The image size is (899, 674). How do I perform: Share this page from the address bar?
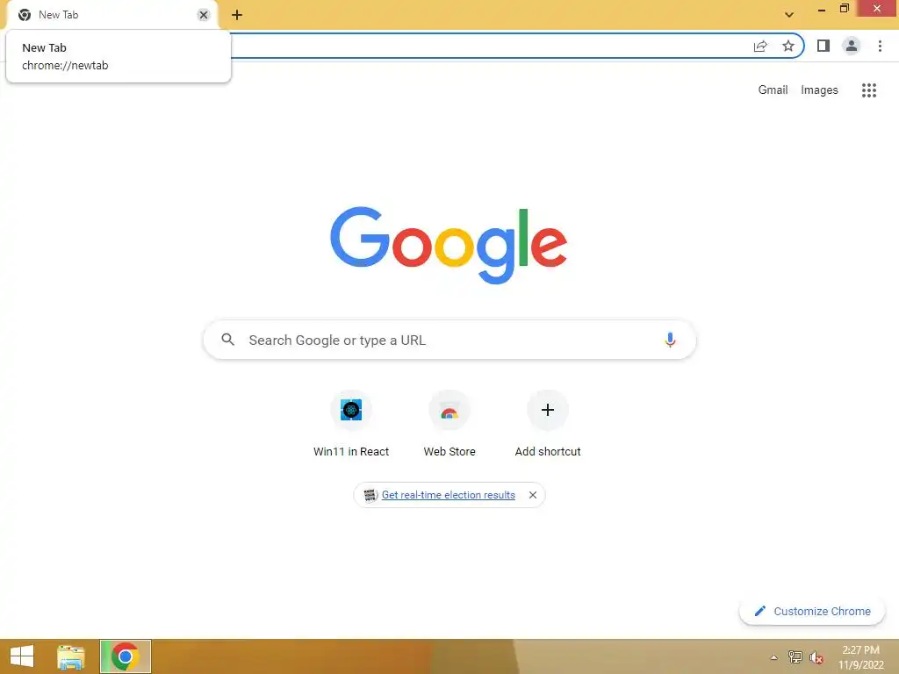click(760, 46)
